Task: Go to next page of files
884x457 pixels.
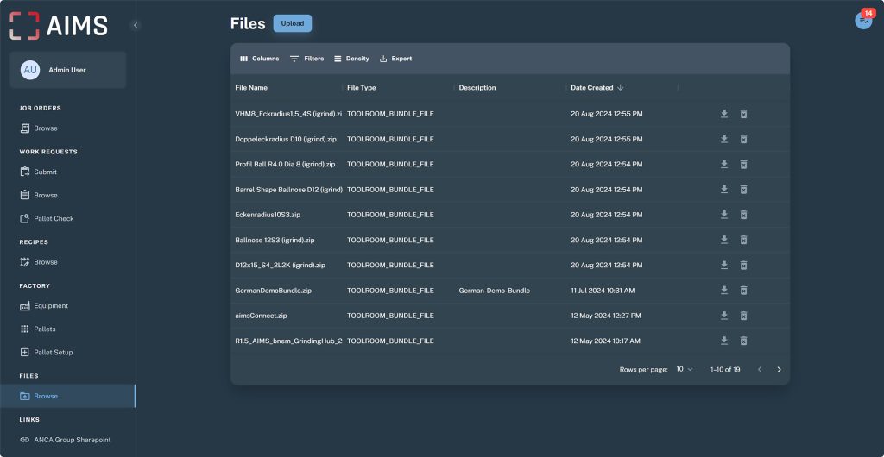Action: pos(779,369)
